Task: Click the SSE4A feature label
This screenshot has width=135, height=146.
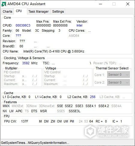Action: pyautogui.click(x=116, y=106)
